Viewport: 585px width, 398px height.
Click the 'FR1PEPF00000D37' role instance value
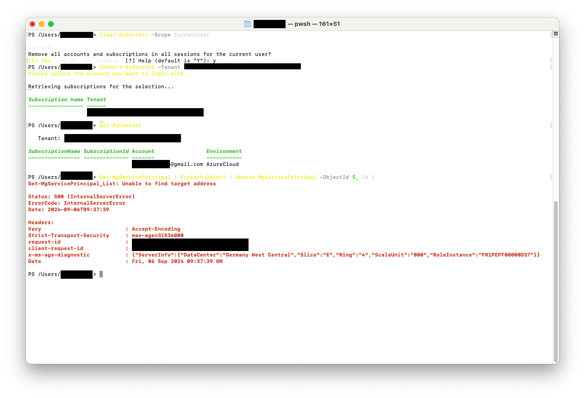tap(507, 255)
